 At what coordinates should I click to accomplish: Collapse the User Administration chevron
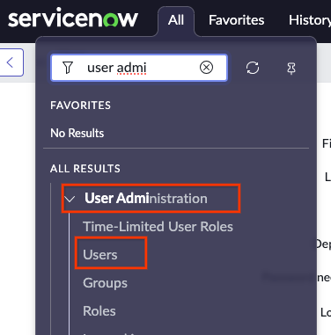tap(70, 199)
